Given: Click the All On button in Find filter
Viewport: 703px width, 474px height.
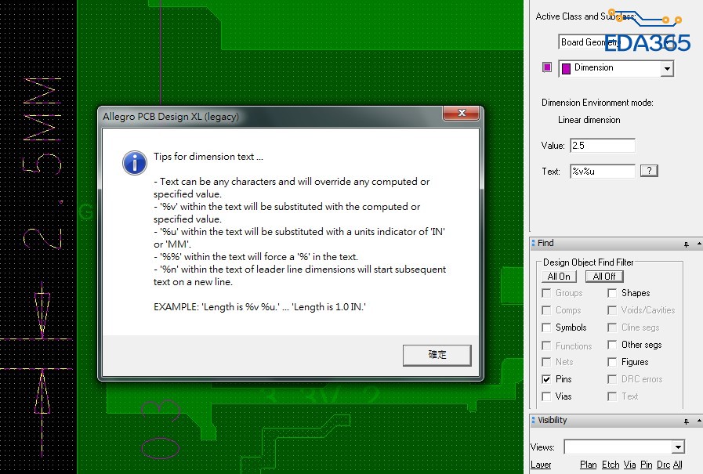Looking at the screenshot, I should pos(559,277).
